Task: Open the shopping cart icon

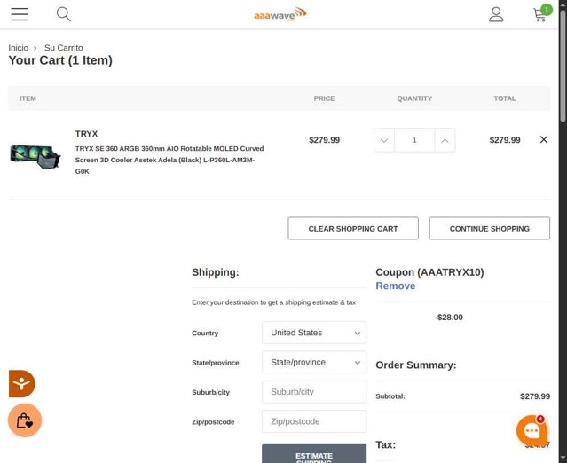Action: pyautogui.click(x=541, y=13)
